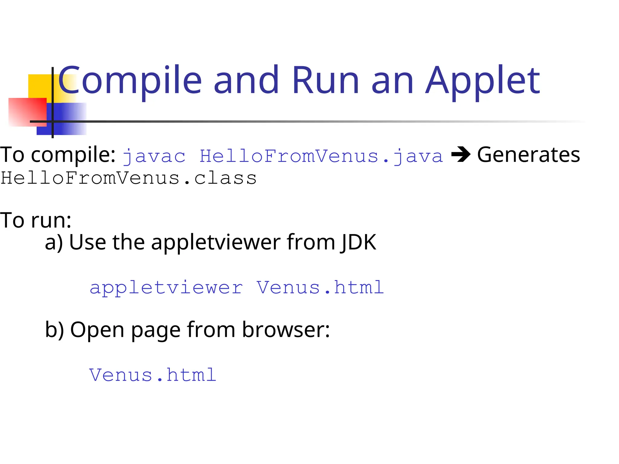Click 'Venus.html' after the appletviewer command

pos(320,288)
